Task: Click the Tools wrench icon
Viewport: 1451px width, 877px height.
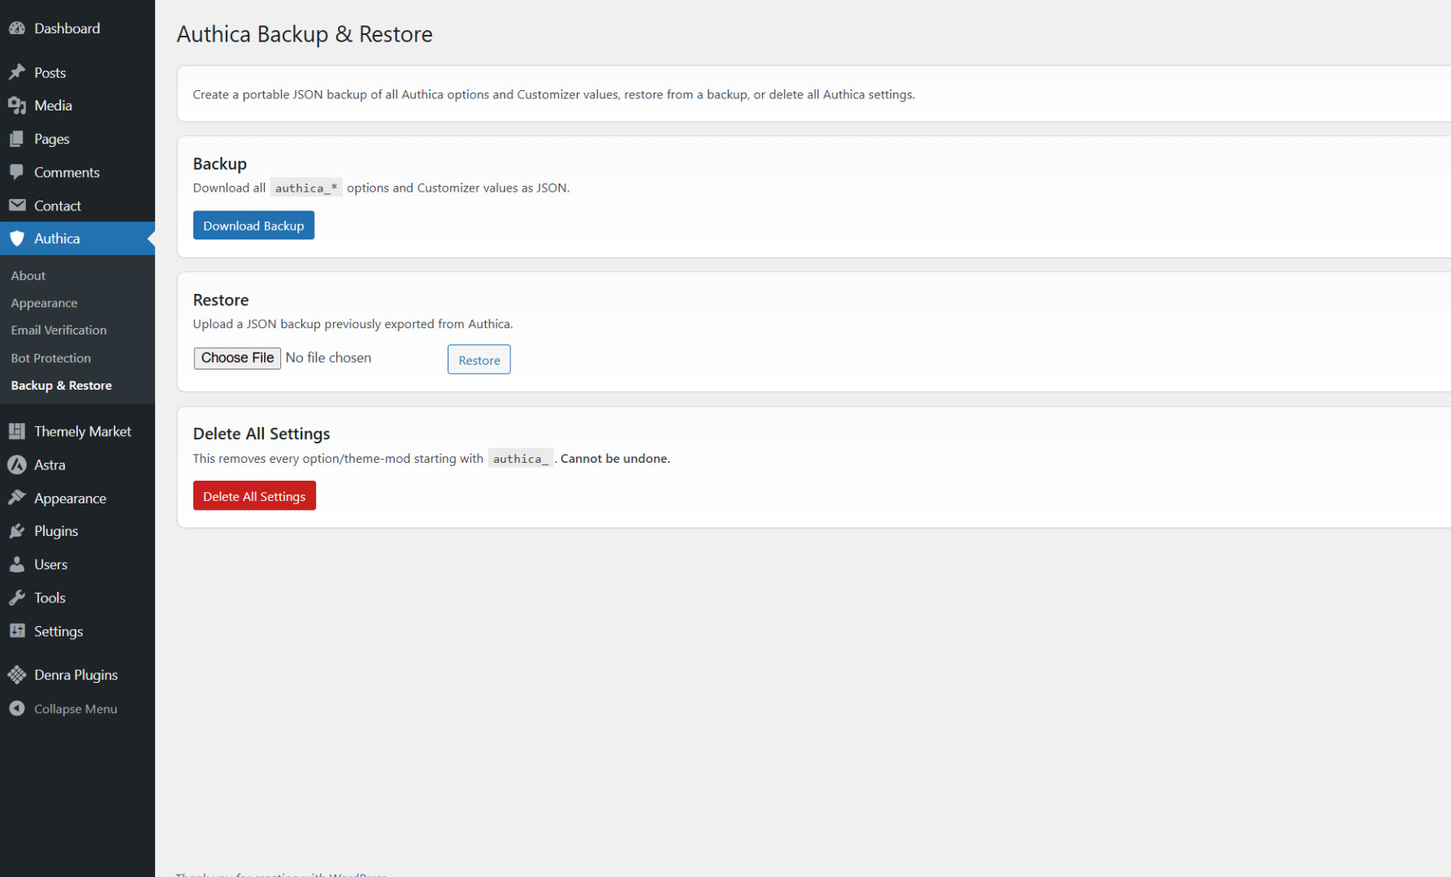Action: coord(17,598)
